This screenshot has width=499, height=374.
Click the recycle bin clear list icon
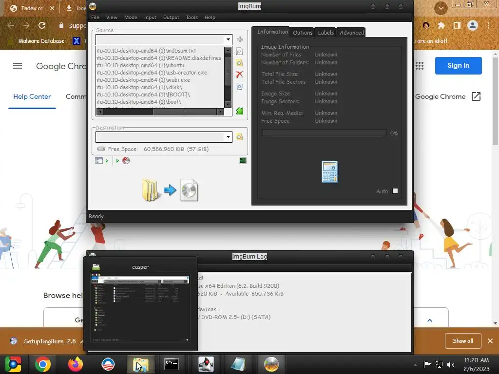tap(240, 87)
